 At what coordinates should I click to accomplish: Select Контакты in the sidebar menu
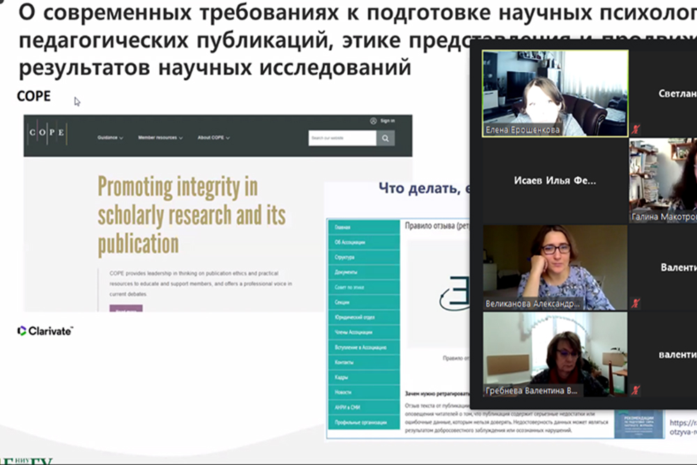pyautogui.click(x=344, y=363)
